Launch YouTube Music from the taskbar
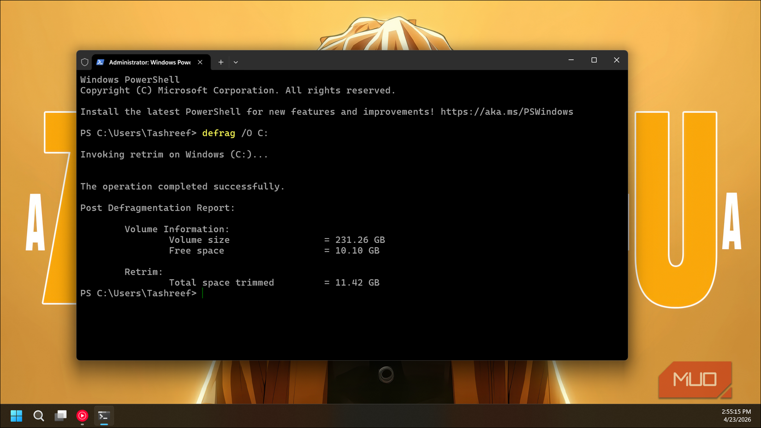761x428 pixels. click(82, 416)
